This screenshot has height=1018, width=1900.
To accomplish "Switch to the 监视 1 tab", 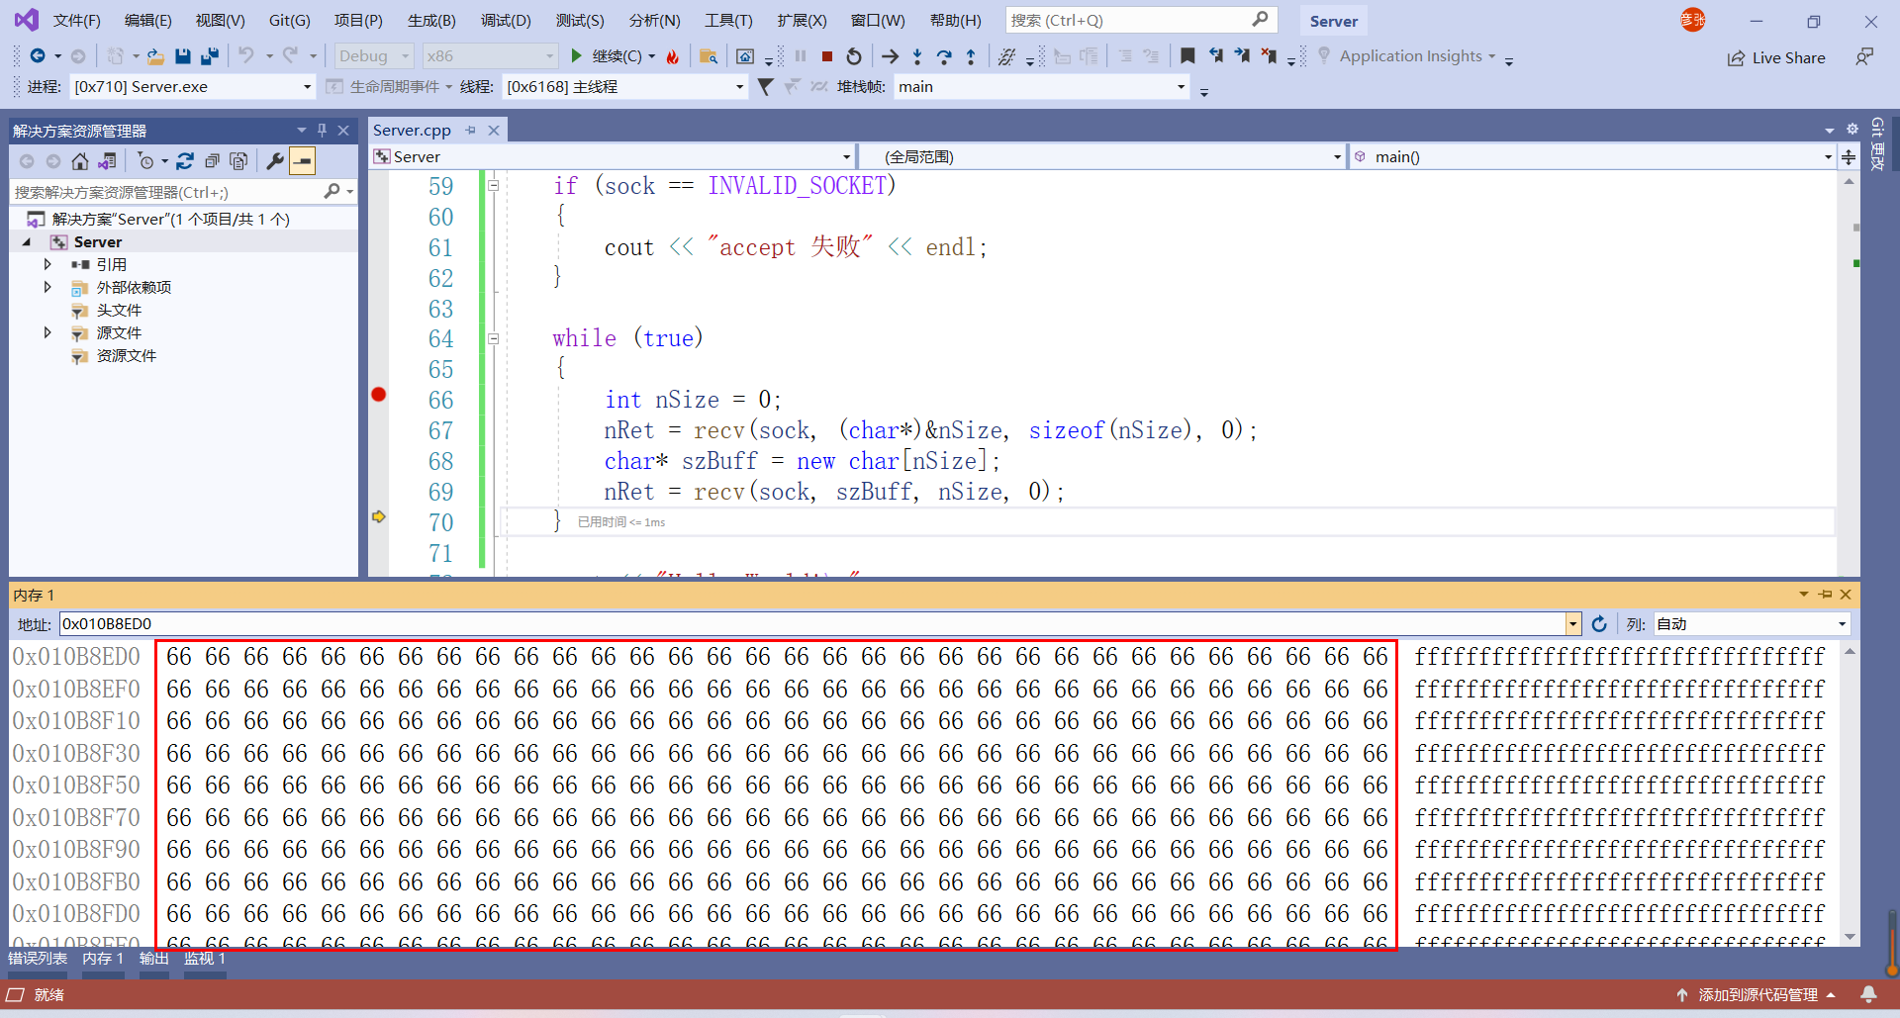I will (x=205, y=959).
